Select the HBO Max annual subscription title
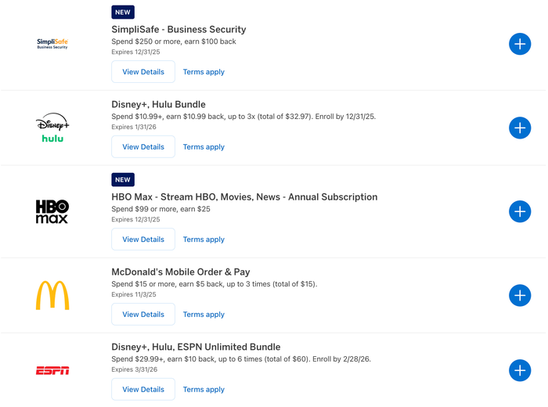This screenshot has height=407, width=548. pos(244,197)
